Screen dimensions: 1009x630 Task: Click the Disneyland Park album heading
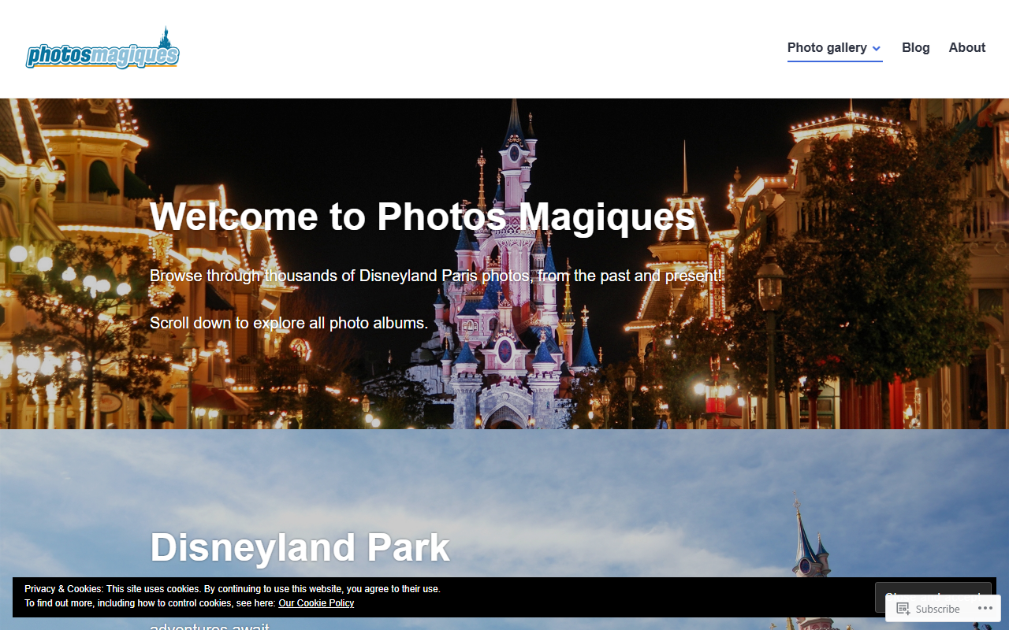[300, 547]
